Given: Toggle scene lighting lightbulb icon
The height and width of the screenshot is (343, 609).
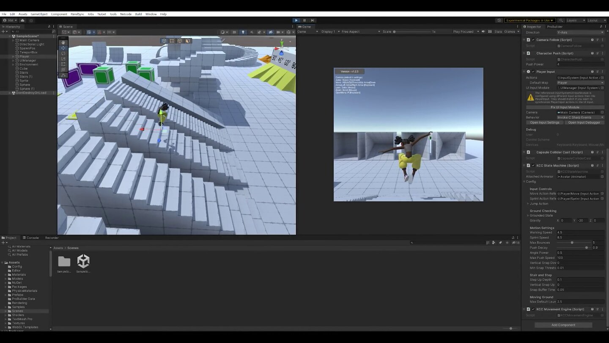Looking at the screenshot, I should pos(243,32).
